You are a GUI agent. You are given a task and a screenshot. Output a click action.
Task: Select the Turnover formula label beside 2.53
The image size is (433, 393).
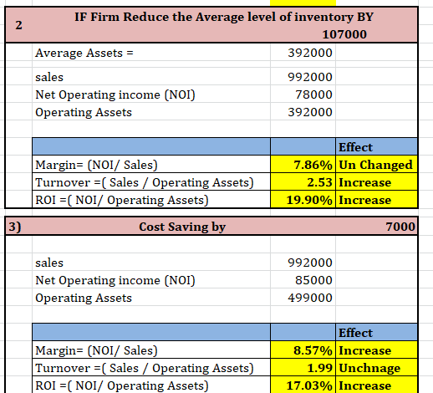pos(151,182)
